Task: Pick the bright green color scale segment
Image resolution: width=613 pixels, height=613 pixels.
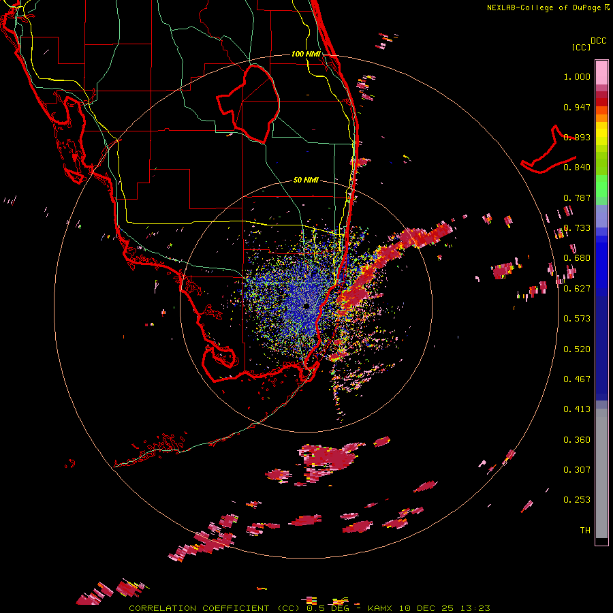Action: 601,186
